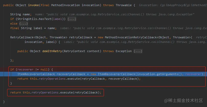Click the invoke method name
Screen dimensions: 207x107
click(33, 5)
